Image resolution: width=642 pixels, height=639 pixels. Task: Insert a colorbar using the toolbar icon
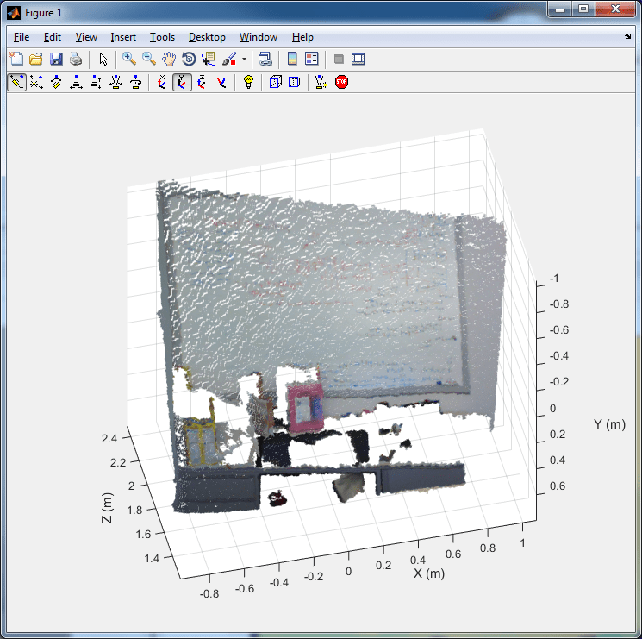tap(292, 59)
